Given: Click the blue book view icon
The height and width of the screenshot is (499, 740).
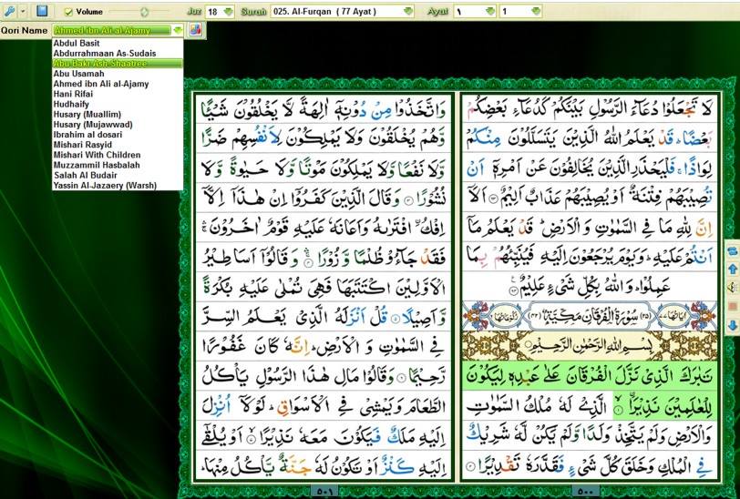Looking at the screenshot, I should 43,11.
